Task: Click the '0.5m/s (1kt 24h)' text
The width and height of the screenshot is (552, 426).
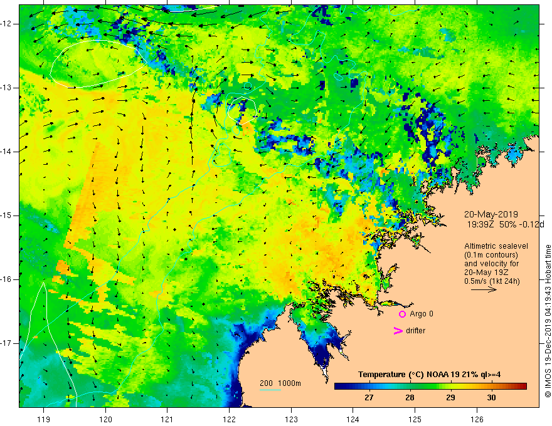Action: pyautogui.click(x=492, y=281)
